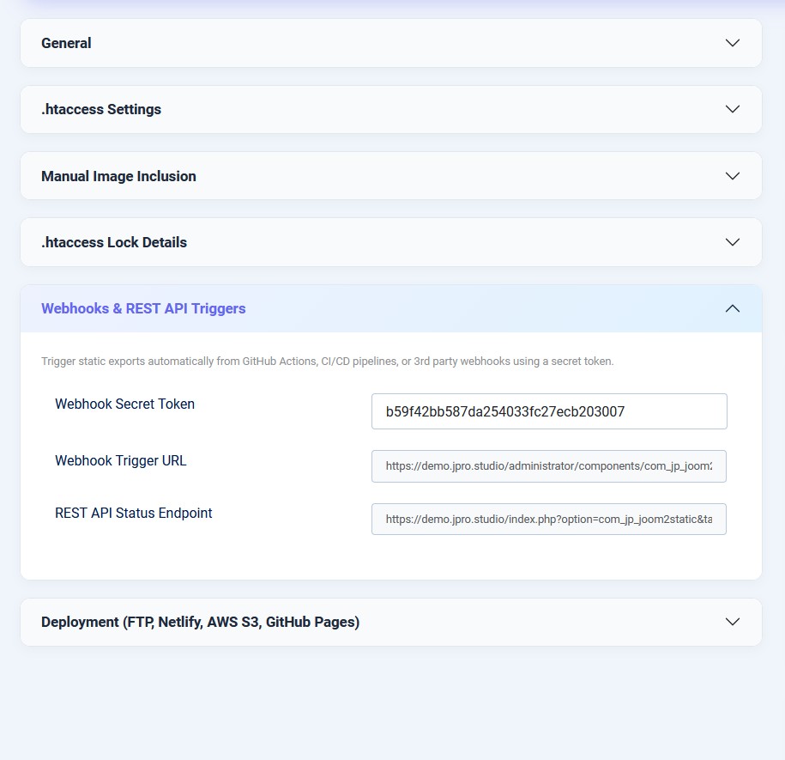
Task: Collapse Webhooks section using the up-chevron icon
Action: pos(732,308)
